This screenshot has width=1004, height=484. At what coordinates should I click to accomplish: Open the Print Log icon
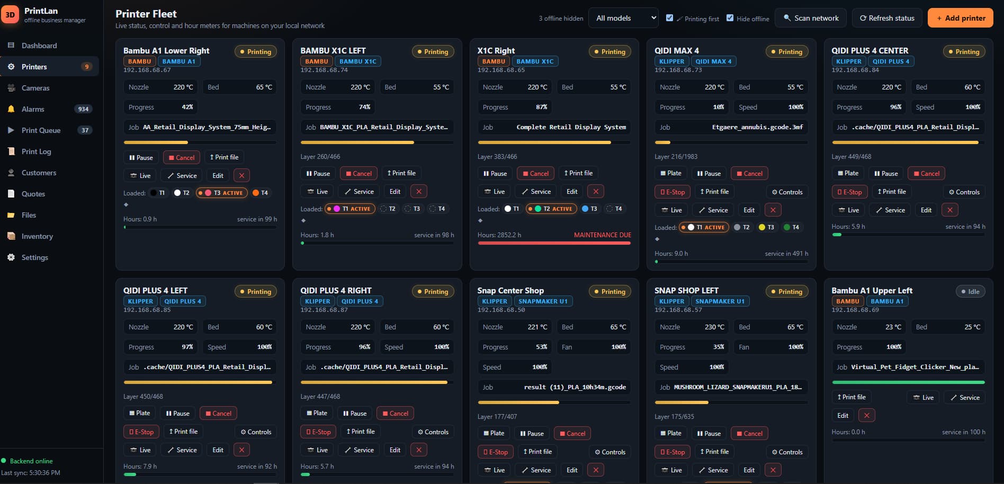pos(11,151)
